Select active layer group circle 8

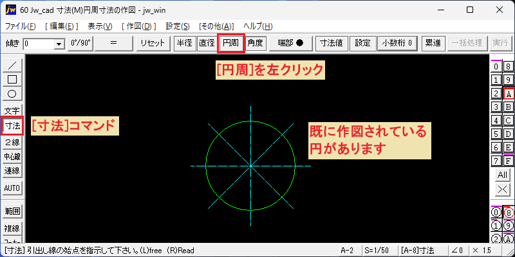[x=509, y=213]
